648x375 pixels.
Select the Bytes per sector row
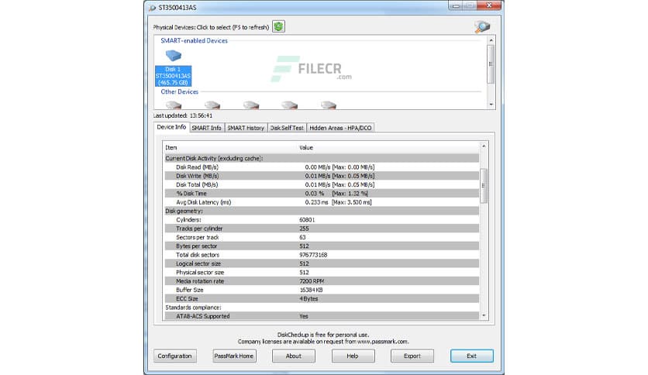tap(322, 246)
